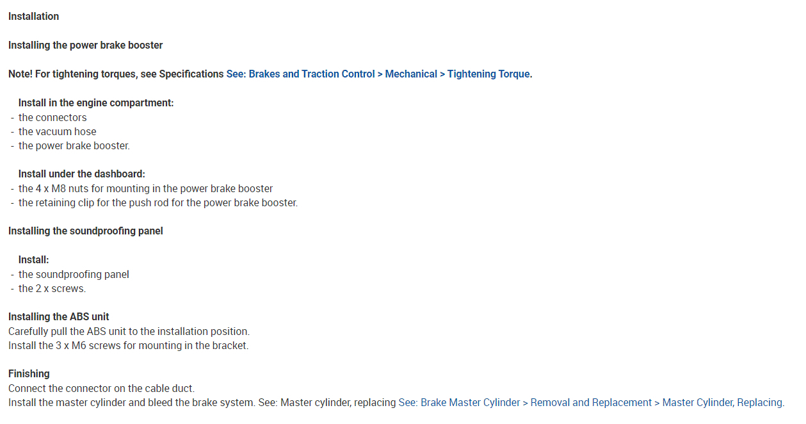Click the Installation heading

[33, 17]
